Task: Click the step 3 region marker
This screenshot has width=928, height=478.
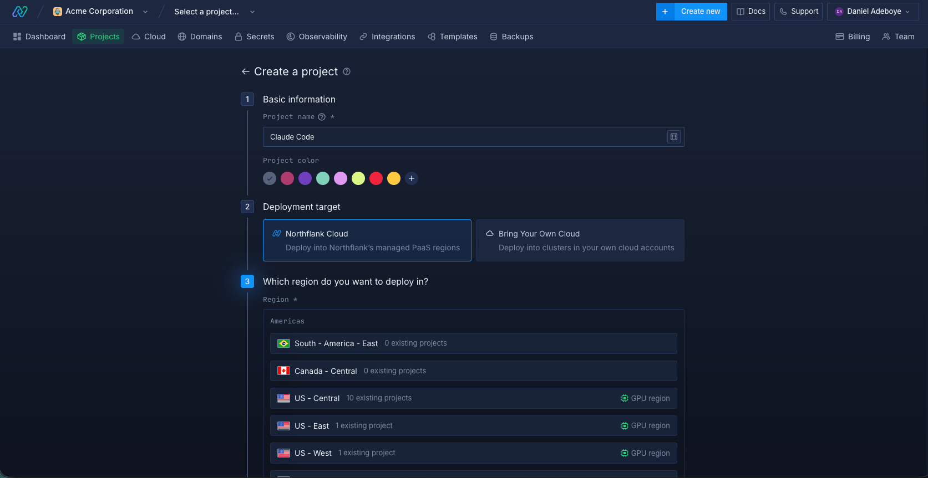Action: (x=247, y=281)
